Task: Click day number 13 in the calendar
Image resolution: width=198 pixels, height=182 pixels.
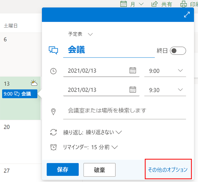Action: coord(7,84)
